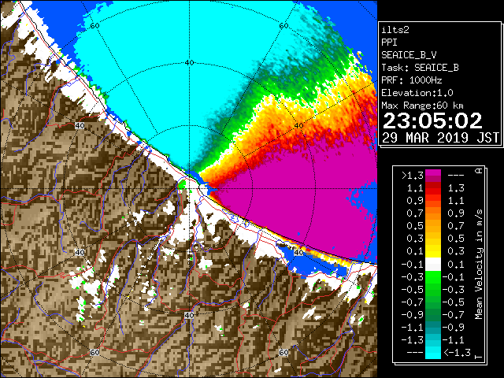Click the '60' range label in the northwest
504x378 pixels.
[94, 25]
